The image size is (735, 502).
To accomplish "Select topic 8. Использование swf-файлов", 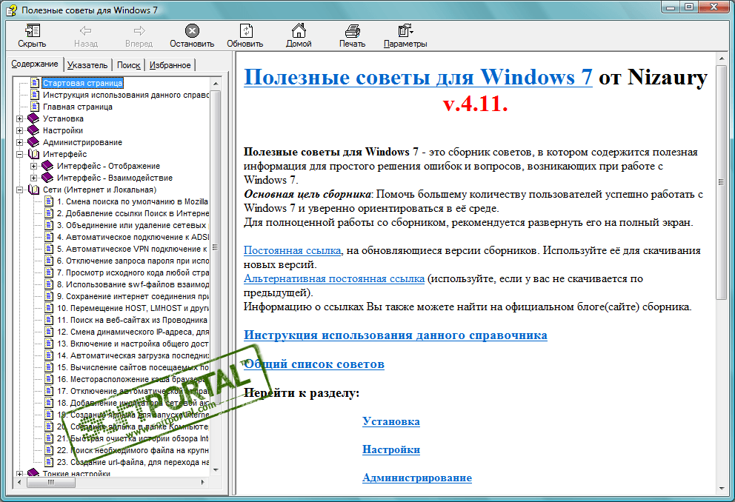I will pyautogui.click(x=133, y=284).
